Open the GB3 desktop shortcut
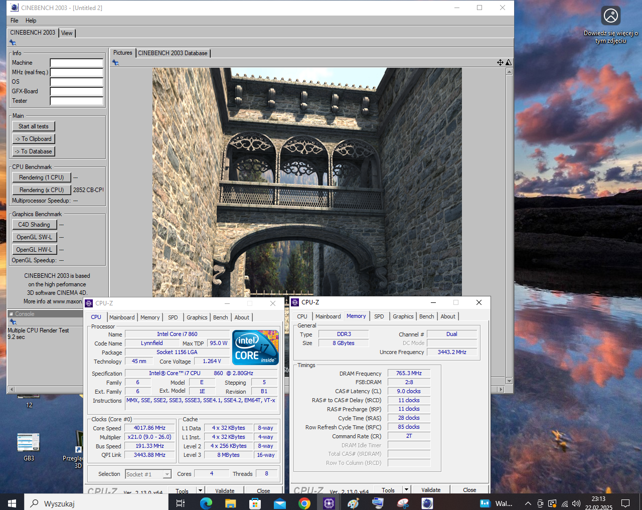642x510 pixels. tap(29, 447)
